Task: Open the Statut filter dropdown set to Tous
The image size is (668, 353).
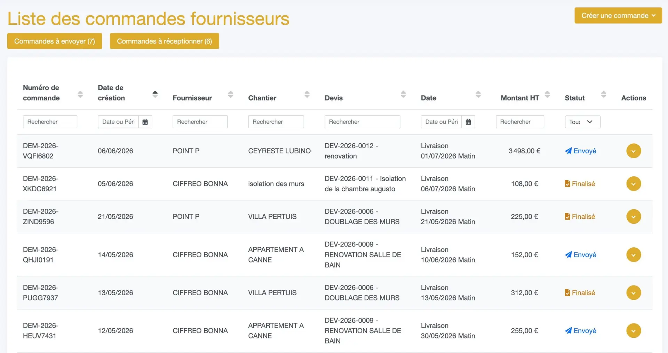Action: click(x=582, y=122)
